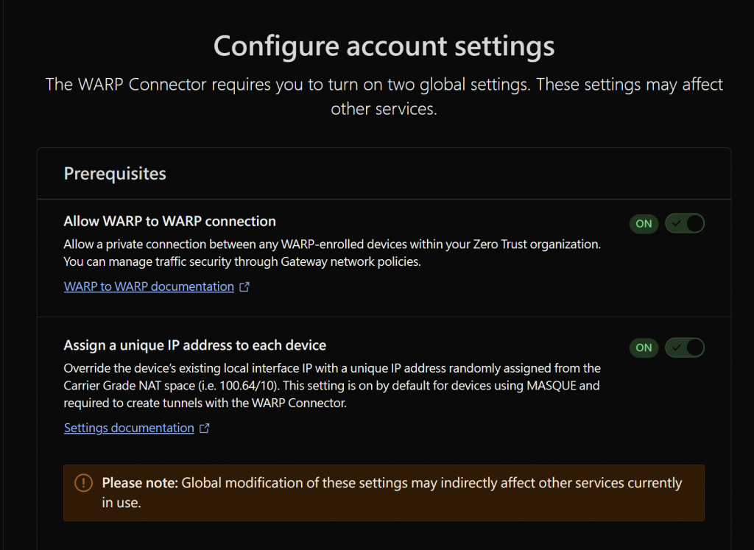Click external-link icon beside Settings documentation

[x=205, y=429]
